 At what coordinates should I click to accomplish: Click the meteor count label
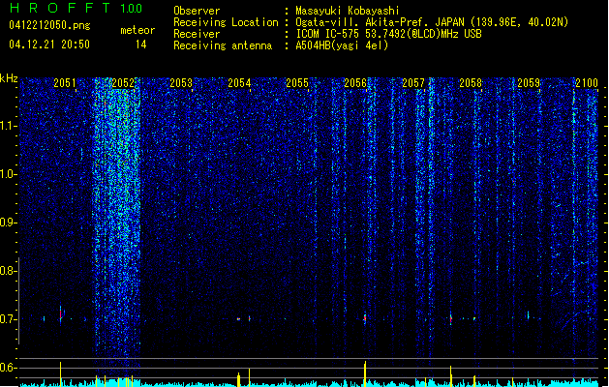(x=137, y=30)
